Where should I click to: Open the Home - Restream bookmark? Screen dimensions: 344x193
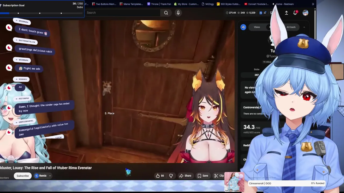click(283, 4)
